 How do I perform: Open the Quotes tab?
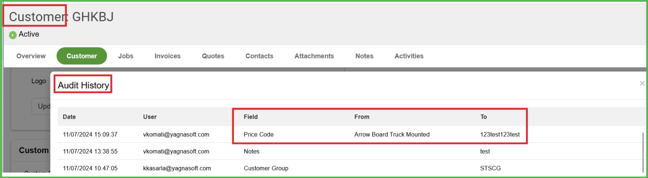pos(213,56)
